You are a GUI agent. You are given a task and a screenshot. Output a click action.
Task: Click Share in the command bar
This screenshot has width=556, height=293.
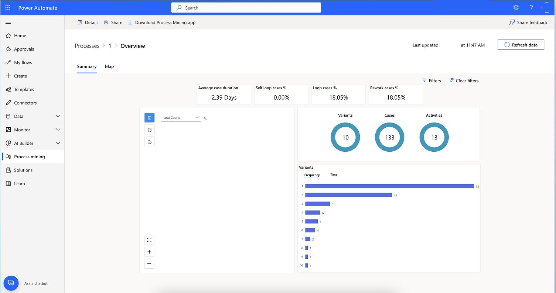pos(113,23)
